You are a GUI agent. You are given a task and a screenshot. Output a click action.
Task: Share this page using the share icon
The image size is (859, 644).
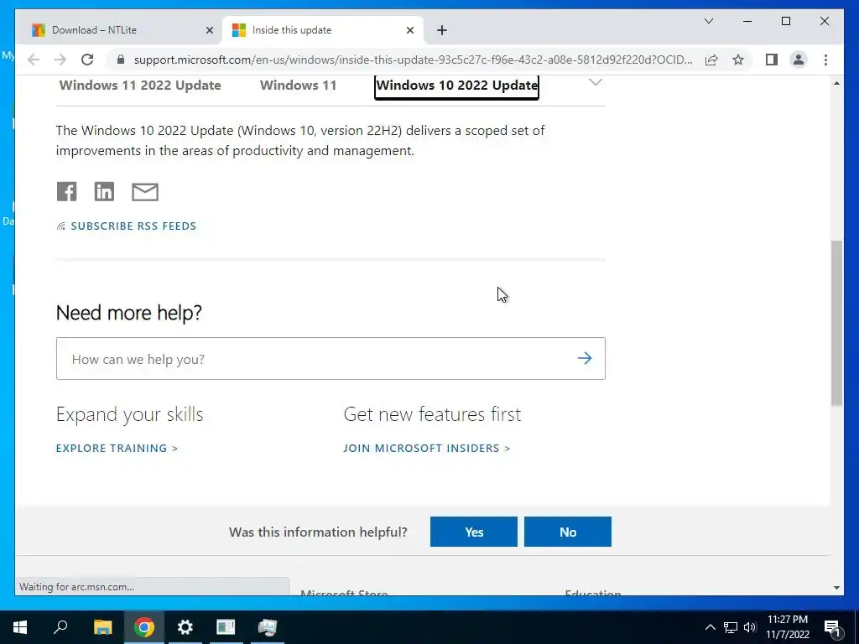[711, 60]
